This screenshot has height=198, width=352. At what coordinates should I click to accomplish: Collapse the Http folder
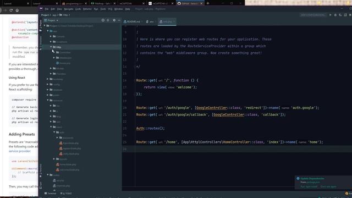click(x=51, y=47)
